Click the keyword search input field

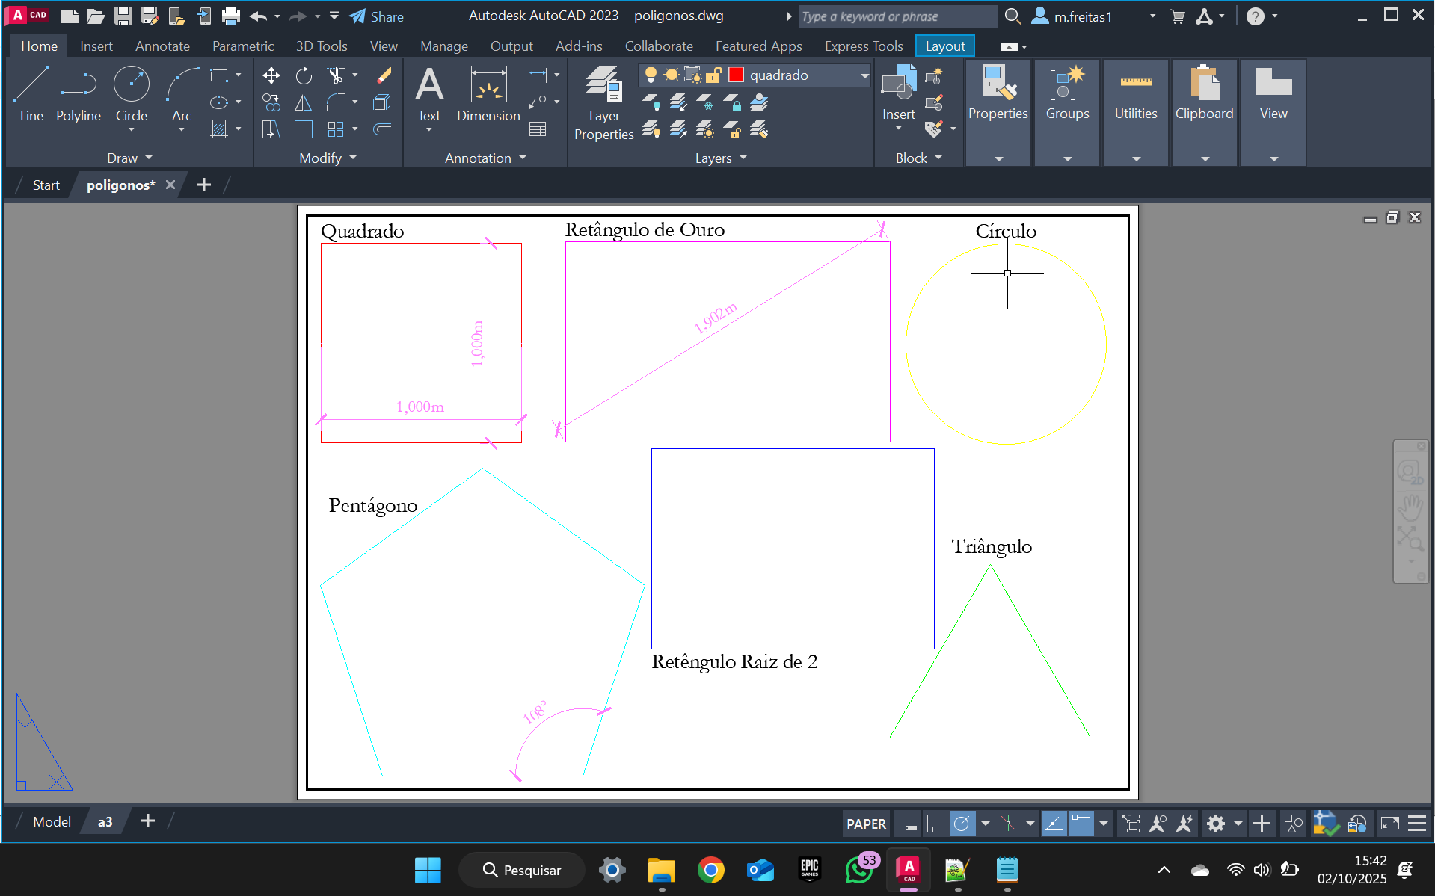[897, 16]
